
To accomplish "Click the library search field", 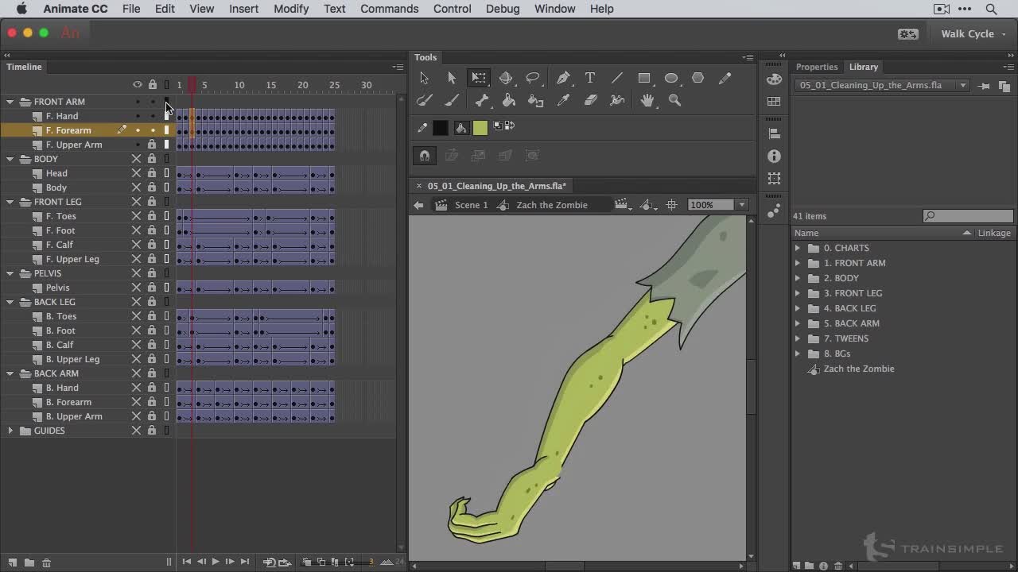I will (968, 216).
